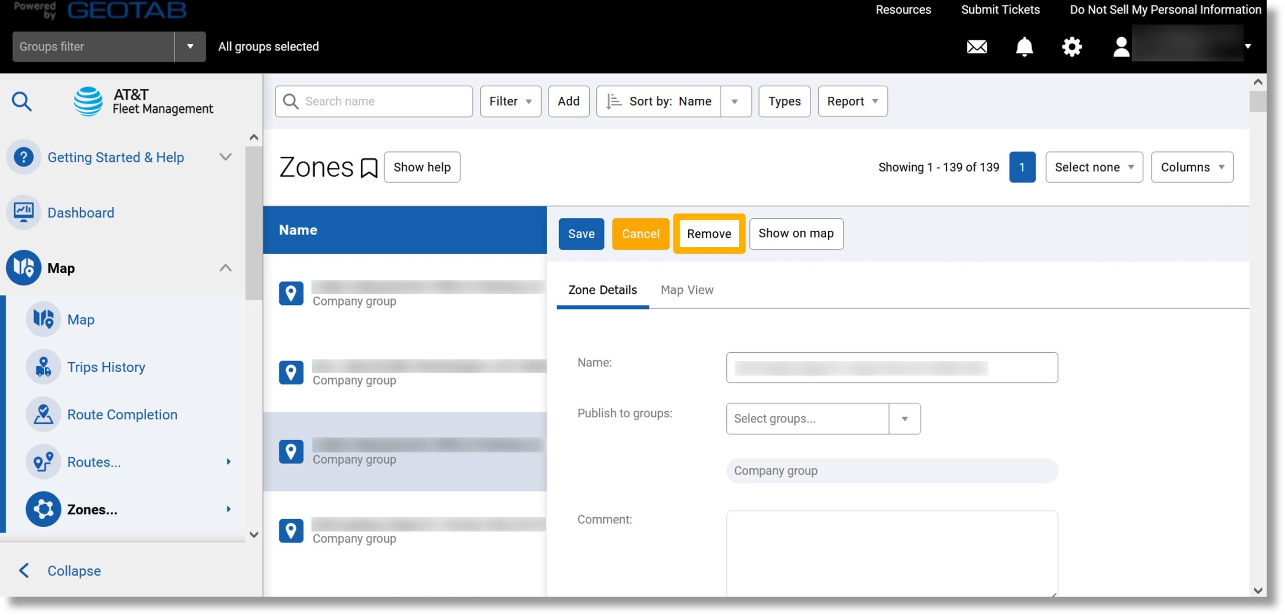Expand the Routes submenu arrow
Screen dimensions: 1285x615
pos(228,462)
